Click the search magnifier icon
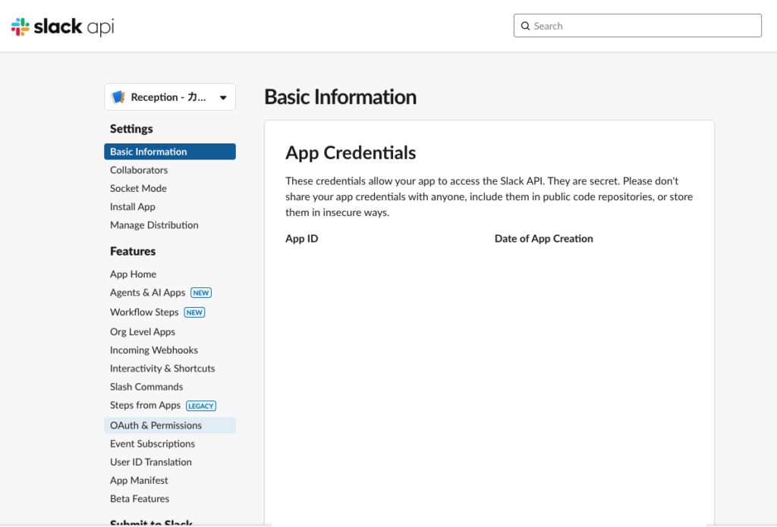This screenshot has width=777, height=527. pos(525,26)
